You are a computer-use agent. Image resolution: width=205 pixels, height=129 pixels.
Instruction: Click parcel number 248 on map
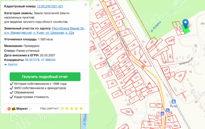(107, 75)
